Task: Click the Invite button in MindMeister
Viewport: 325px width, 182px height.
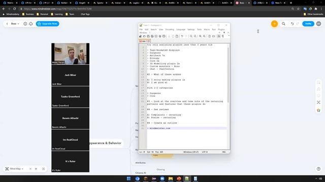Action: pos(308,24)
